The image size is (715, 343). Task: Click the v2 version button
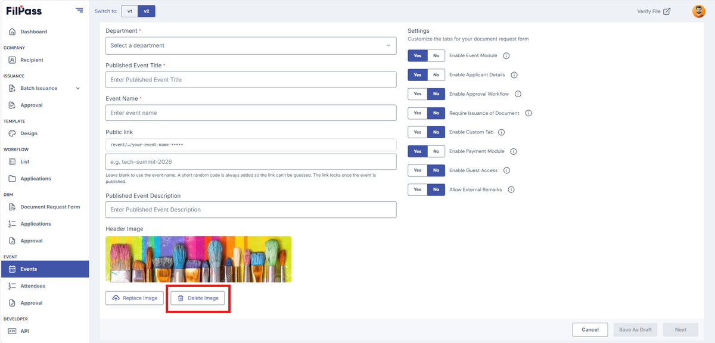146,11
